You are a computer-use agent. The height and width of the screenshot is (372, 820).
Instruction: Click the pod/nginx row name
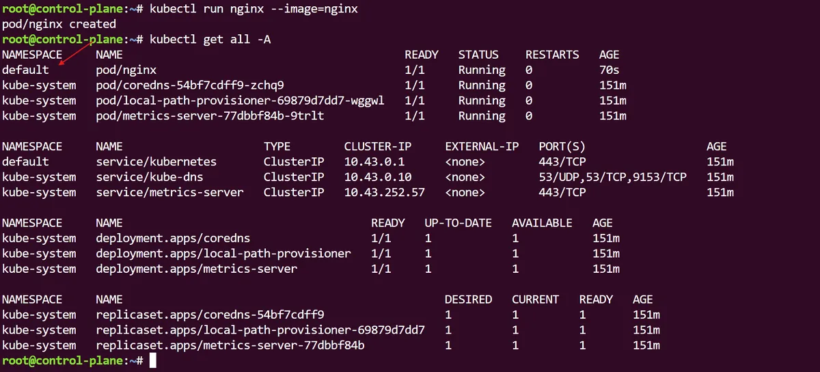(x=126, y=70)
